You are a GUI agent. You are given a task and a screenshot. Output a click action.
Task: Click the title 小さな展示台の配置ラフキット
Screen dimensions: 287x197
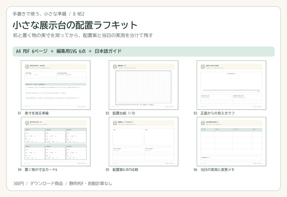coord(75,25)
